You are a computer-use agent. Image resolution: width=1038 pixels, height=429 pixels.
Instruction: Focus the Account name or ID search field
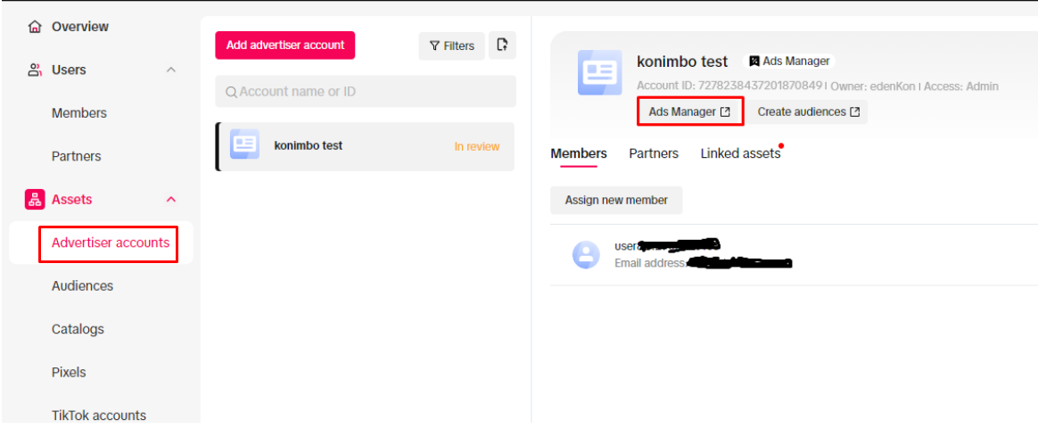tap(366, 91)
